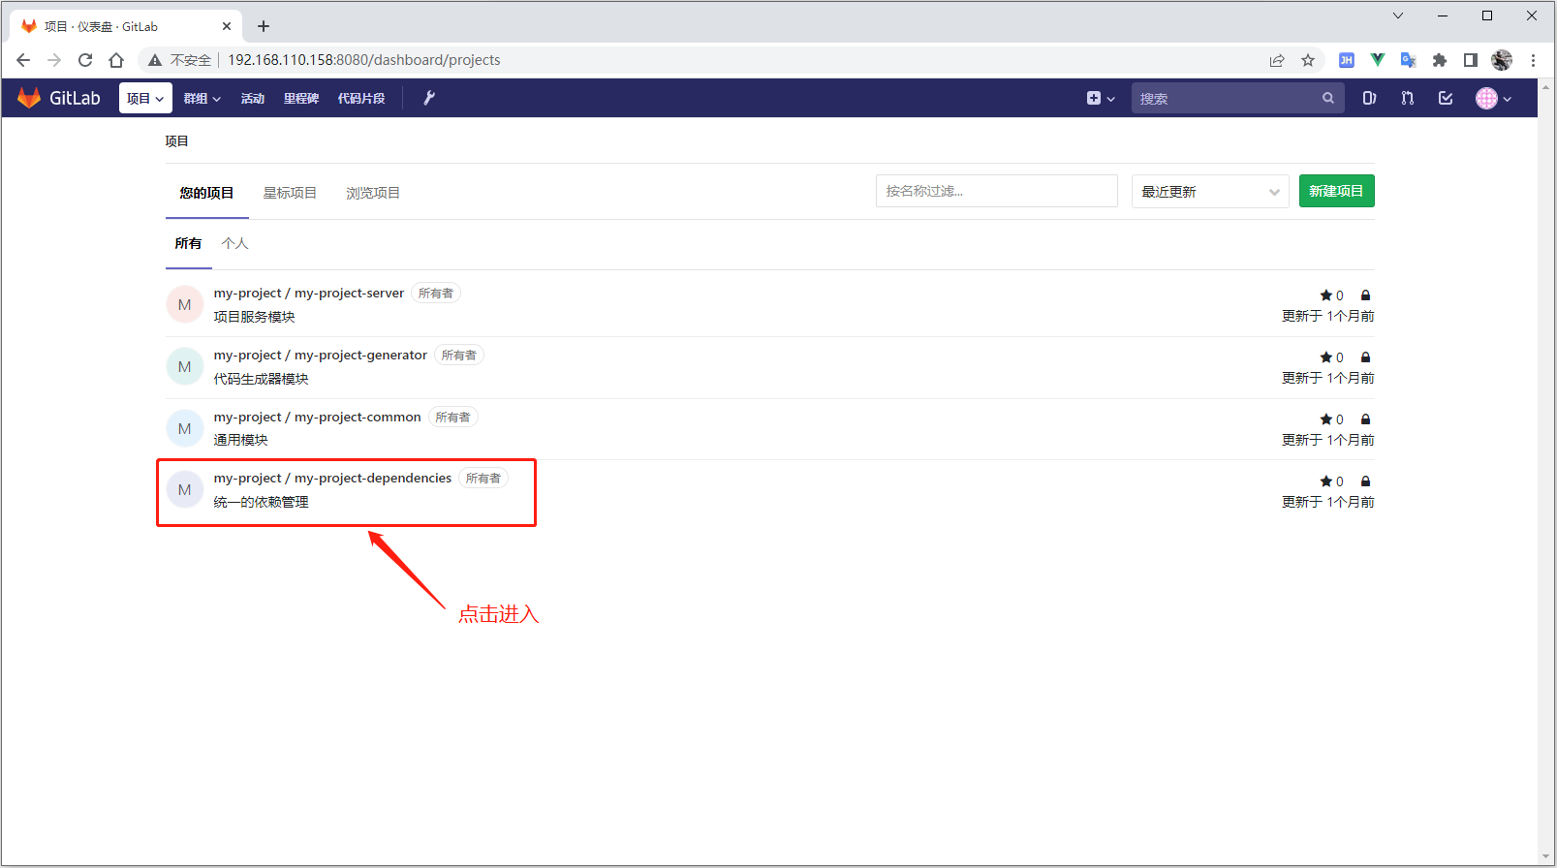The width and height of the screenshot is (1557, 868).
Task: Reload the page in browser
Action: point(85,60)
